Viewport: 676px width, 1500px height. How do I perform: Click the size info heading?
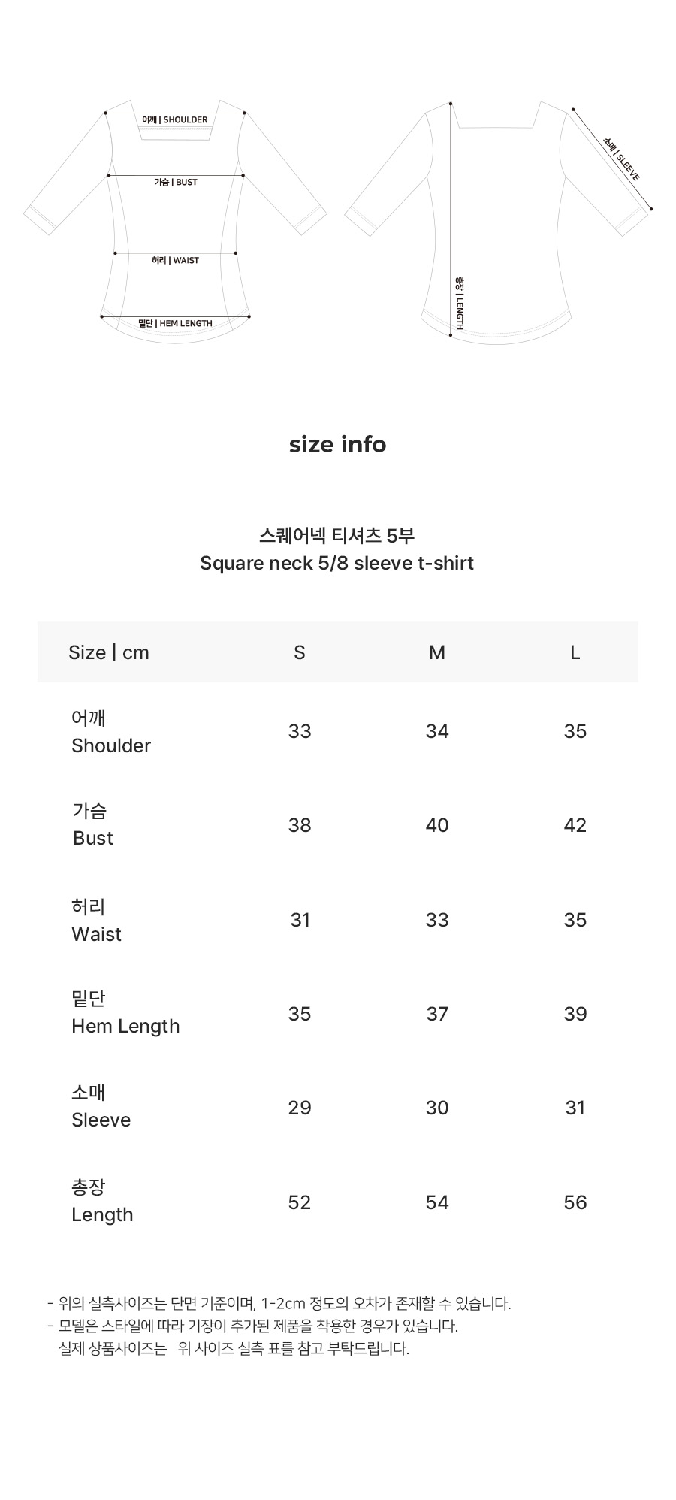click(337, 444)
